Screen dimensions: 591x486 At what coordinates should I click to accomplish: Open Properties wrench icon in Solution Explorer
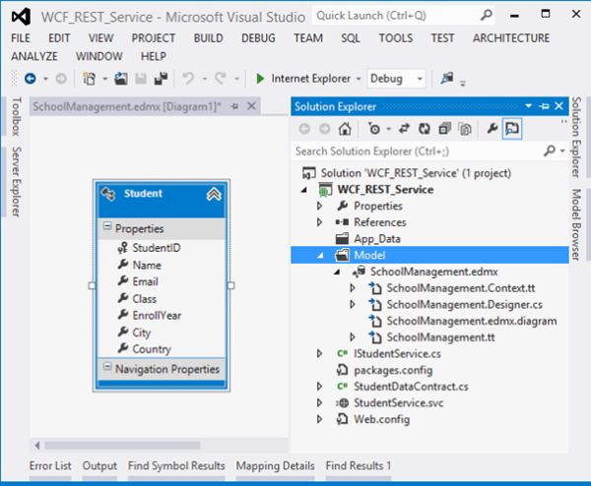pos(492,129)
